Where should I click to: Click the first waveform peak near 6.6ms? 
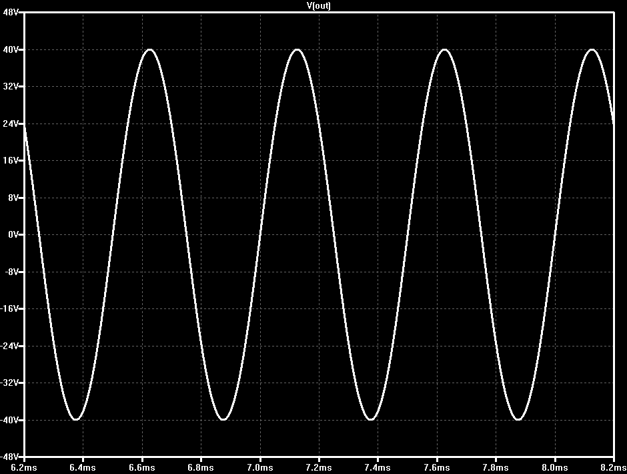149,49
